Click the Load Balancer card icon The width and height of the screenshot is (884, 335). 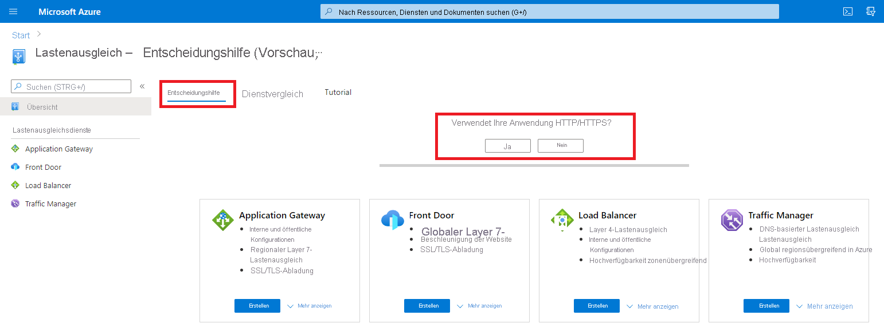click(562, 220)
